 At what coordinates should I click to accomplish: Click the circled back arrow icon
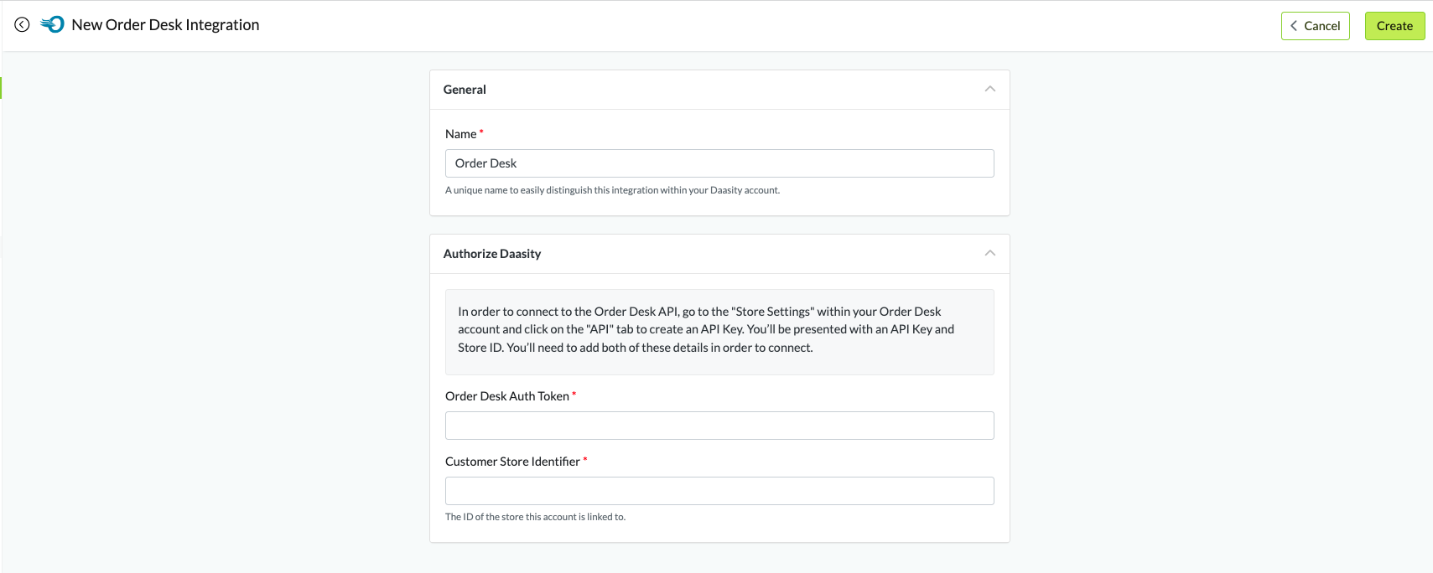click(x=22, y=25)
